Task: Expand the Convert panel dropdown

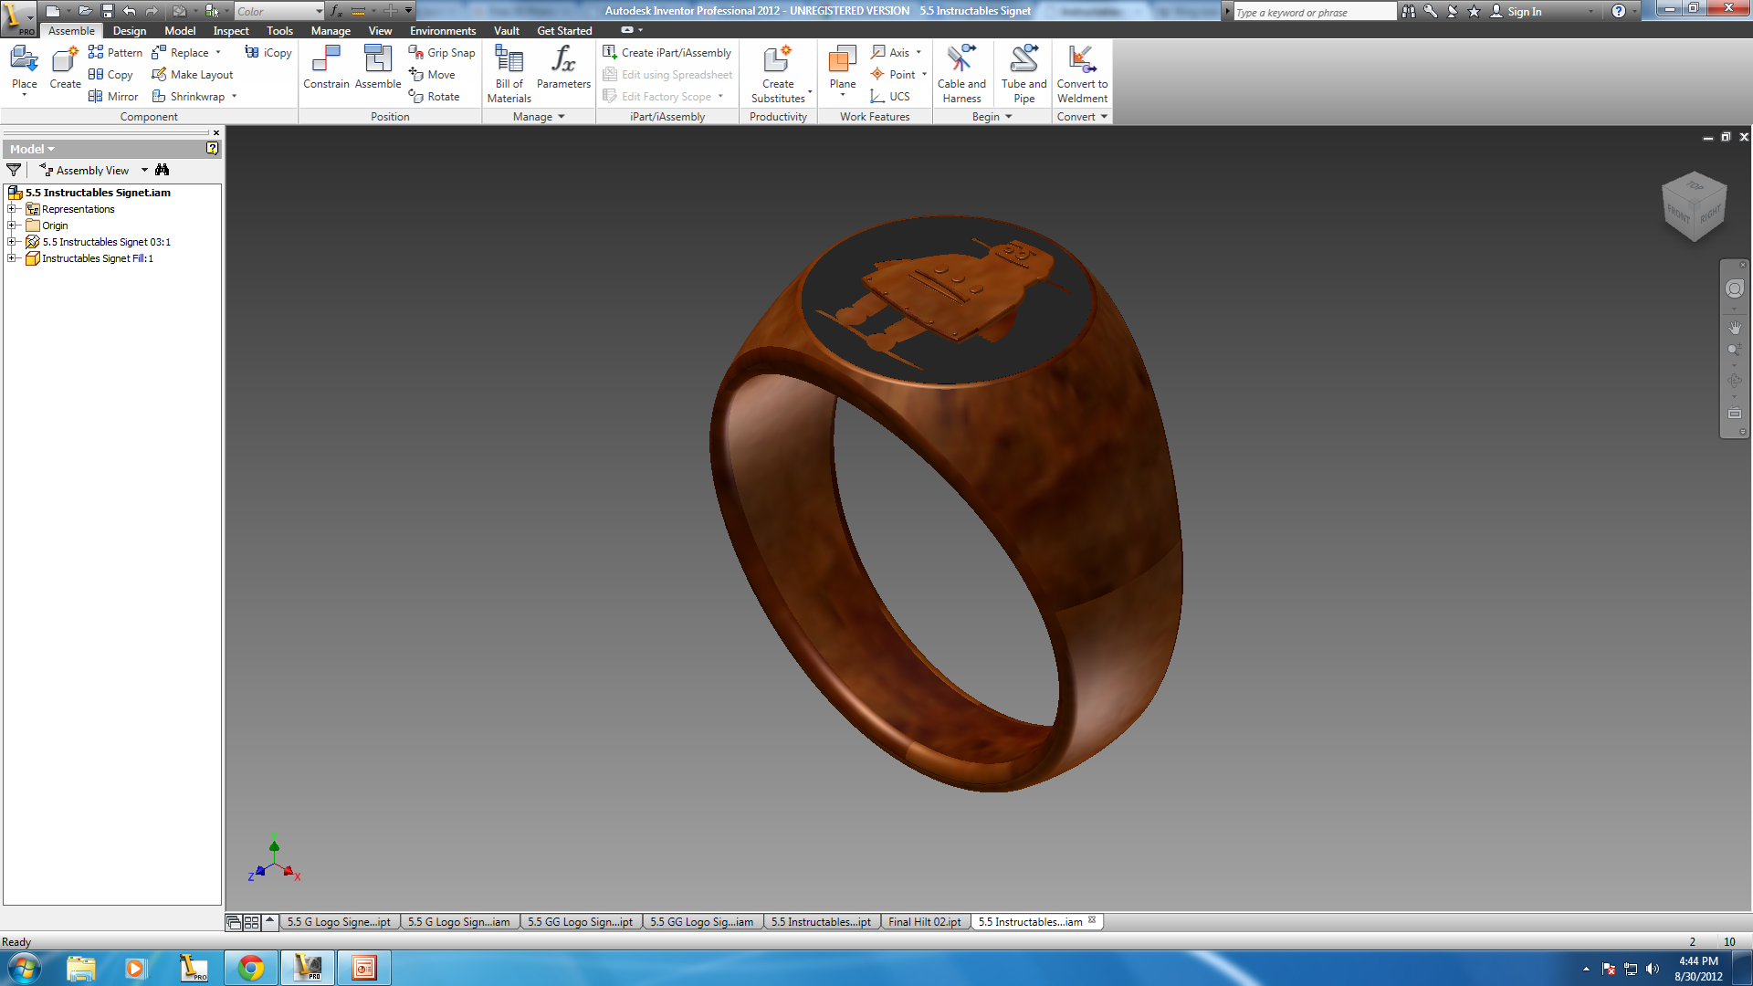Action: click(1082, 117)
